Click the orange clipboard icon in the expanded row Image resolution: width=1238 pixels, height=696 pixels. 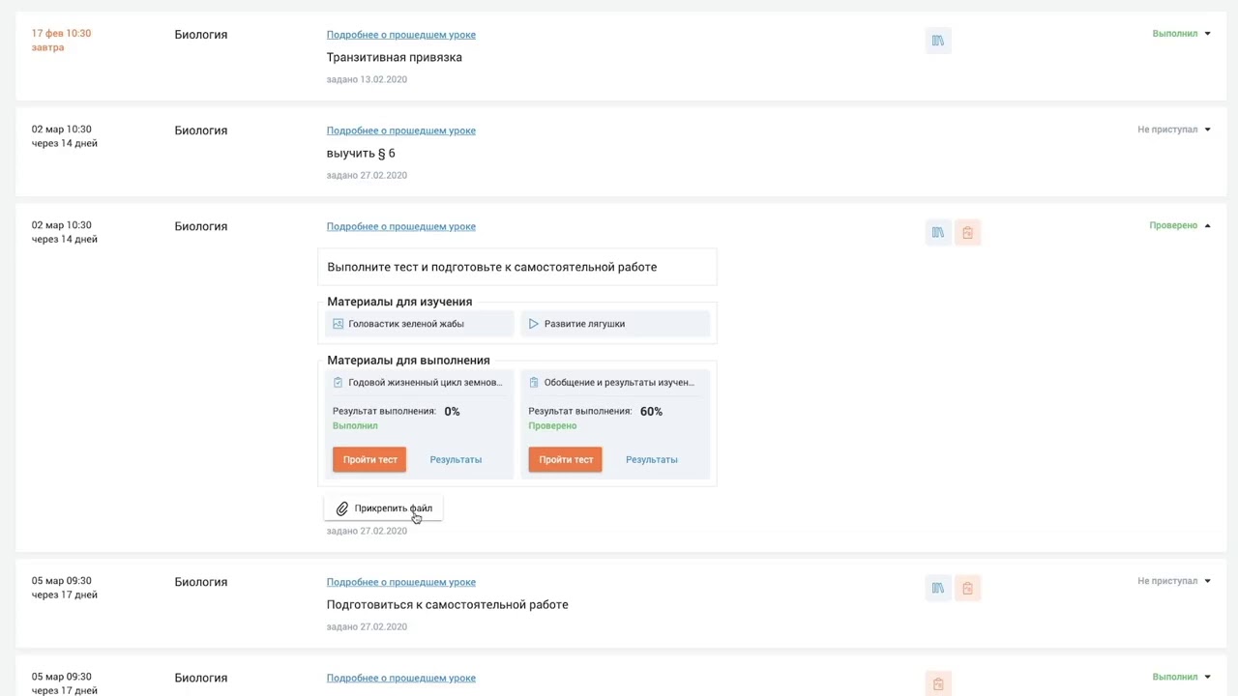coord(967,232)
